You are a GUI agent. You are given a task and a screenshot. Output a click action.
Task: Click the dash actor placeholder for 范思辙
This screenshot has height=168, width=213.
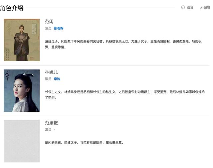[54, 130]
